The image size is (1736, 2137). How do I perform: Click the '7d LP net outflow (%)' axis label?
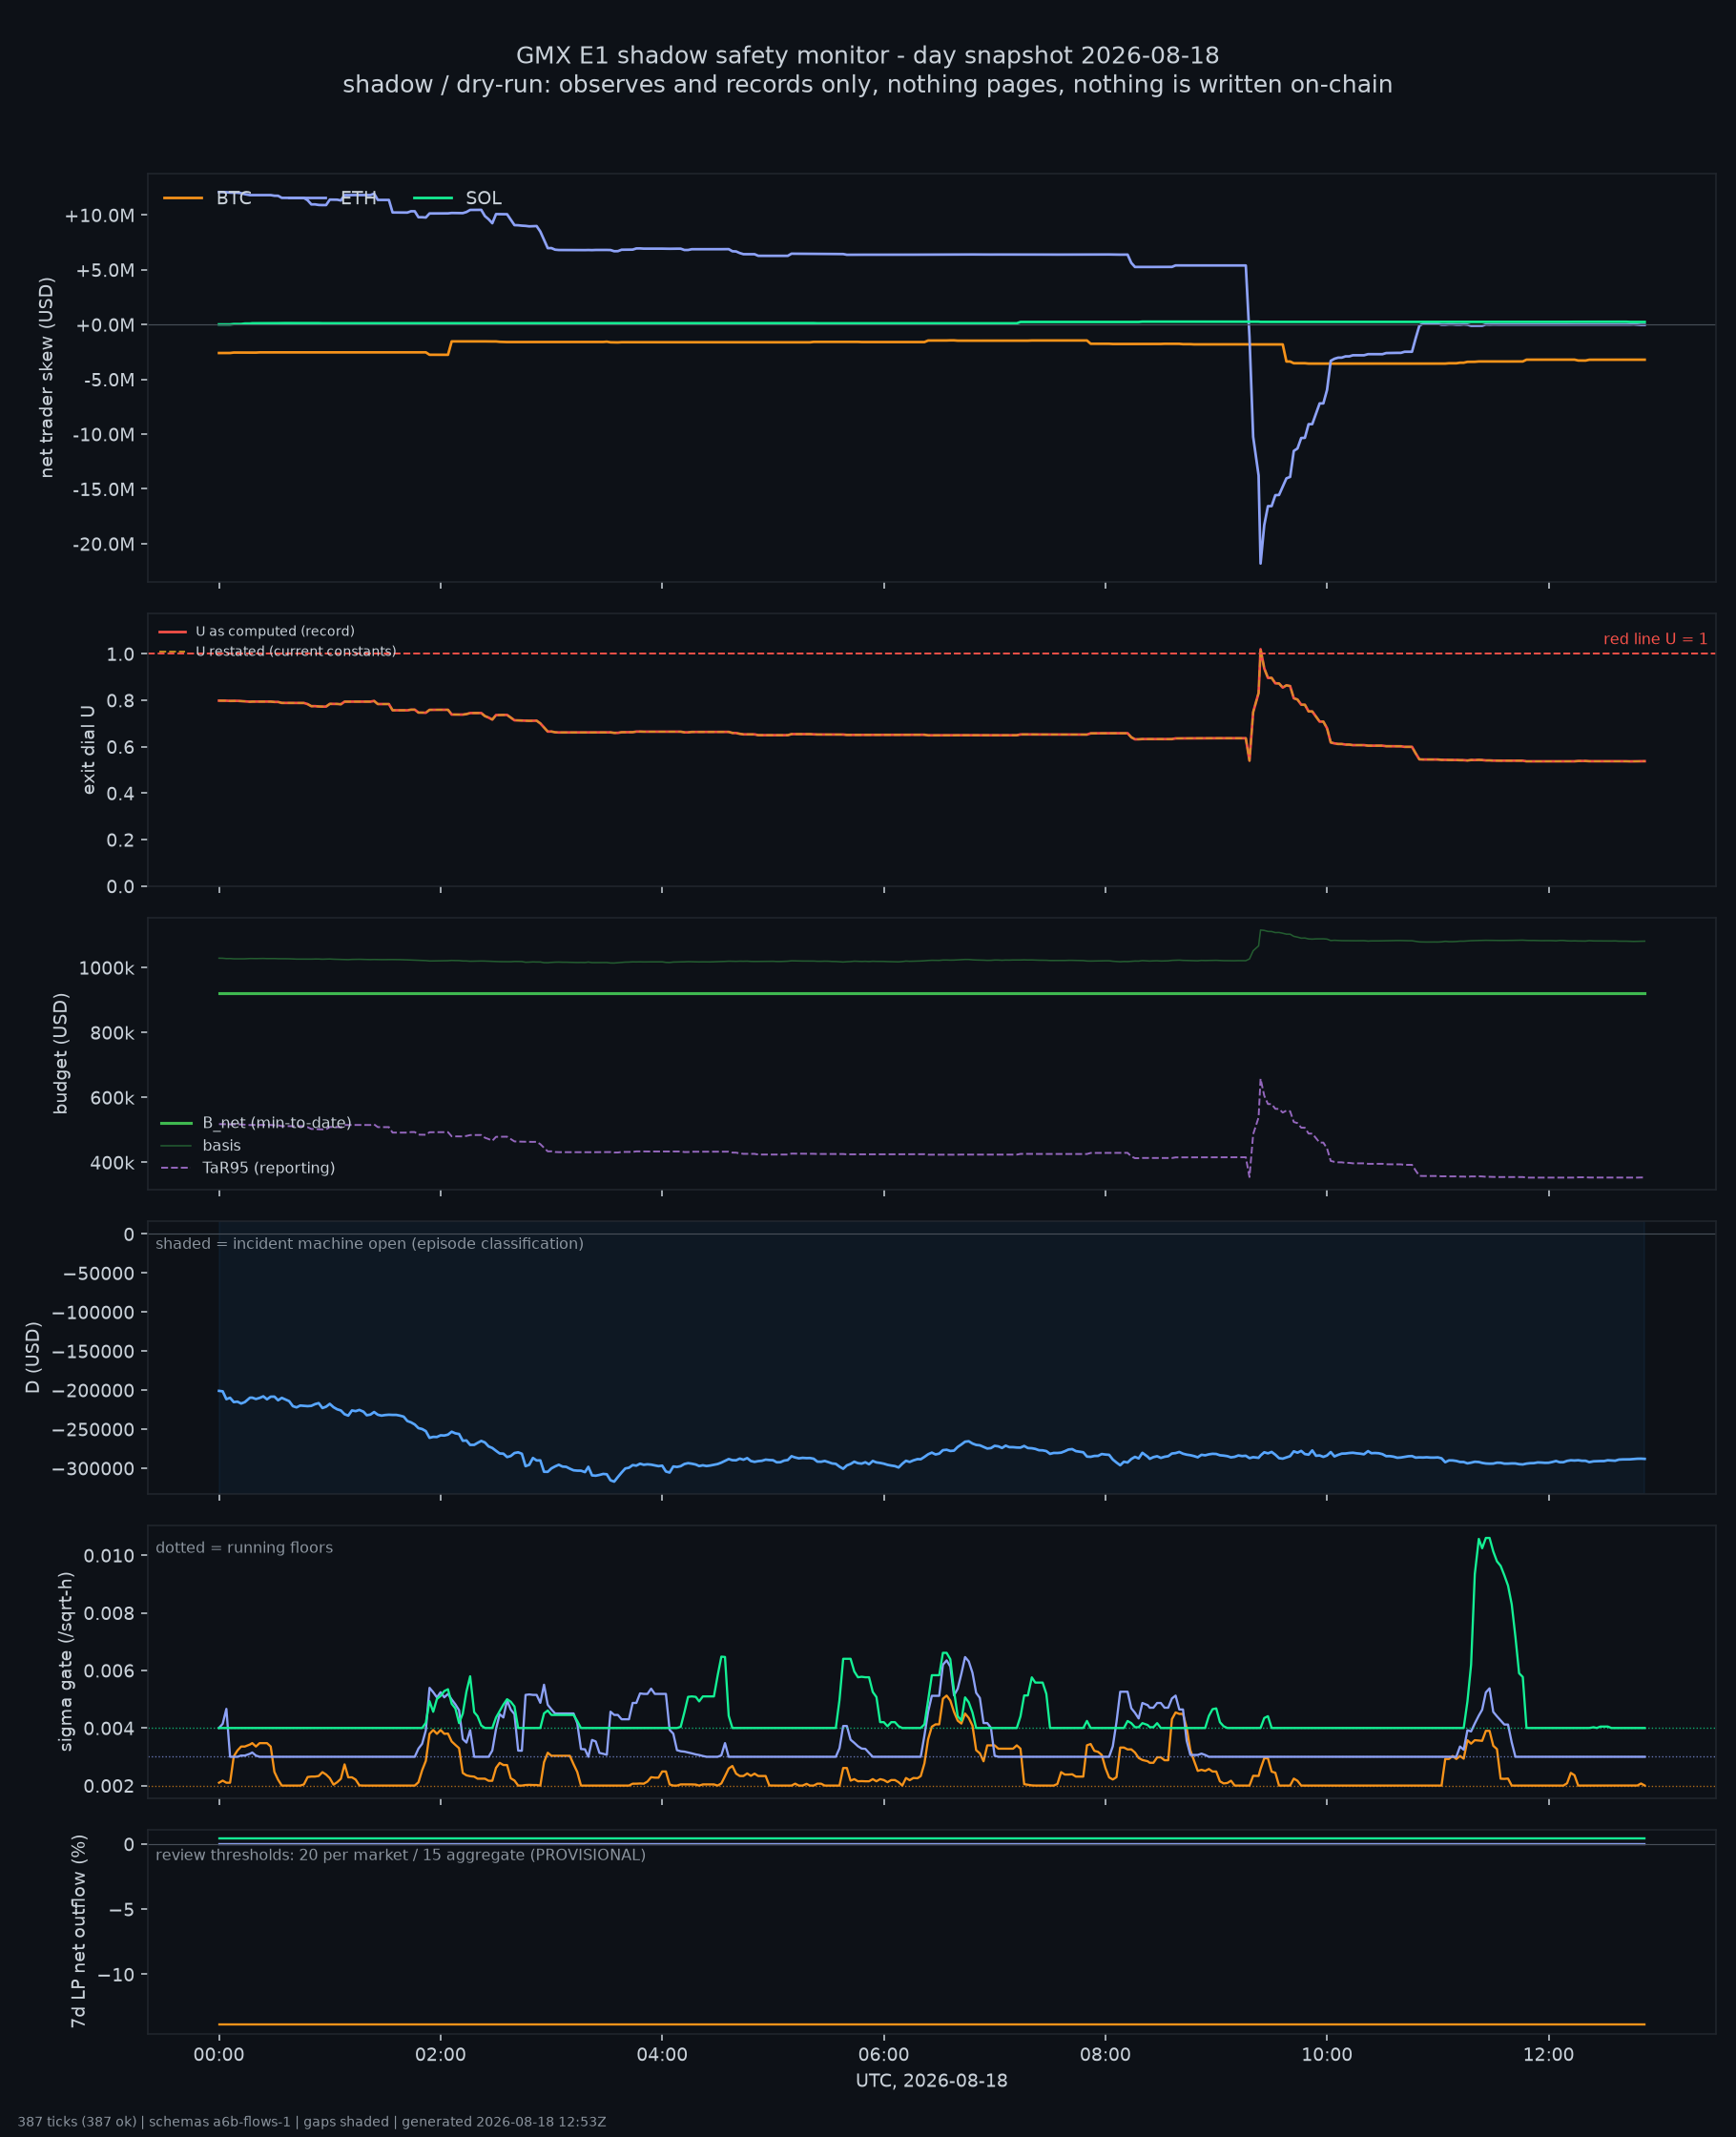(x=79, y=1930)
